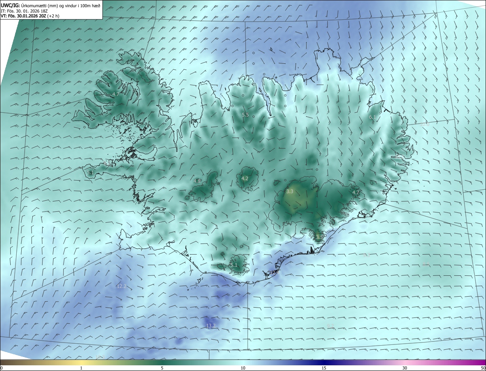Click the "VT: Fös. 30.01.2026 20Z (+2 h)" line

[30, 16]
